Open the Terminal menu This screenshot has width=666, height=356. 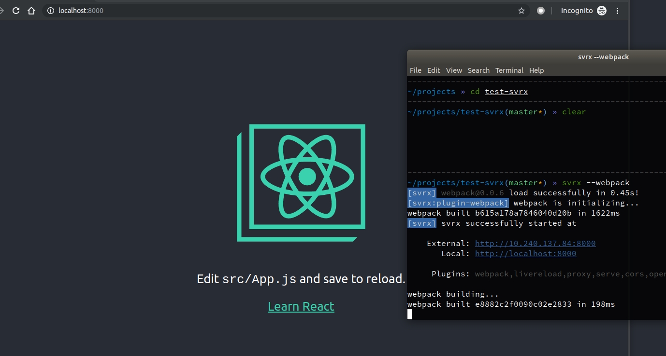(509, 70)
